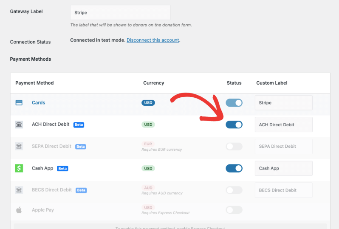Click the USD currency badge for Cards
This screenshot has width=339, height=229.
(x=148, y=102)
